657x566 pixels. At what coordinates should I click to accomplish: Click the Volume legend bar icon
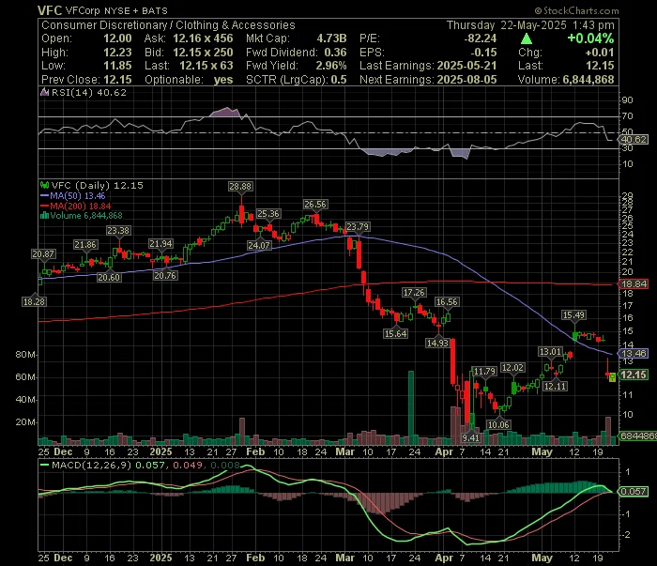coord(44,216)
